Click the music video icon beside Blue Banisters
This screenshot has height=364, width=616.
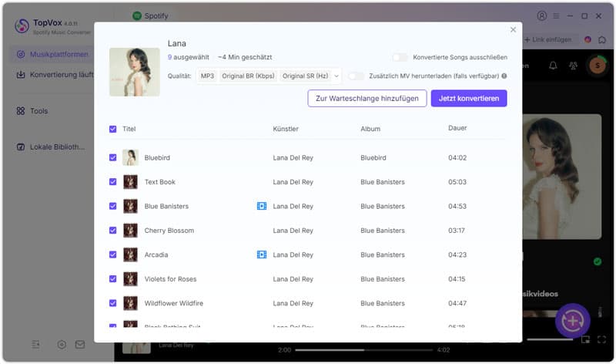262,206
